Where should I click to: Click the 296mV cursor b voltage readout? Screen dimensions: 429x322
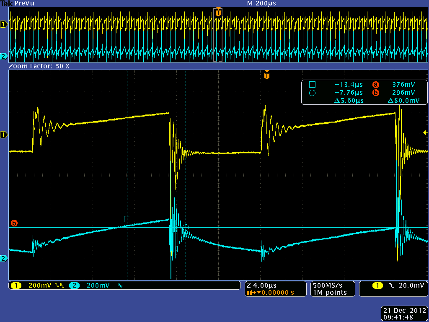pyautogui.click(x=403, y=93)
